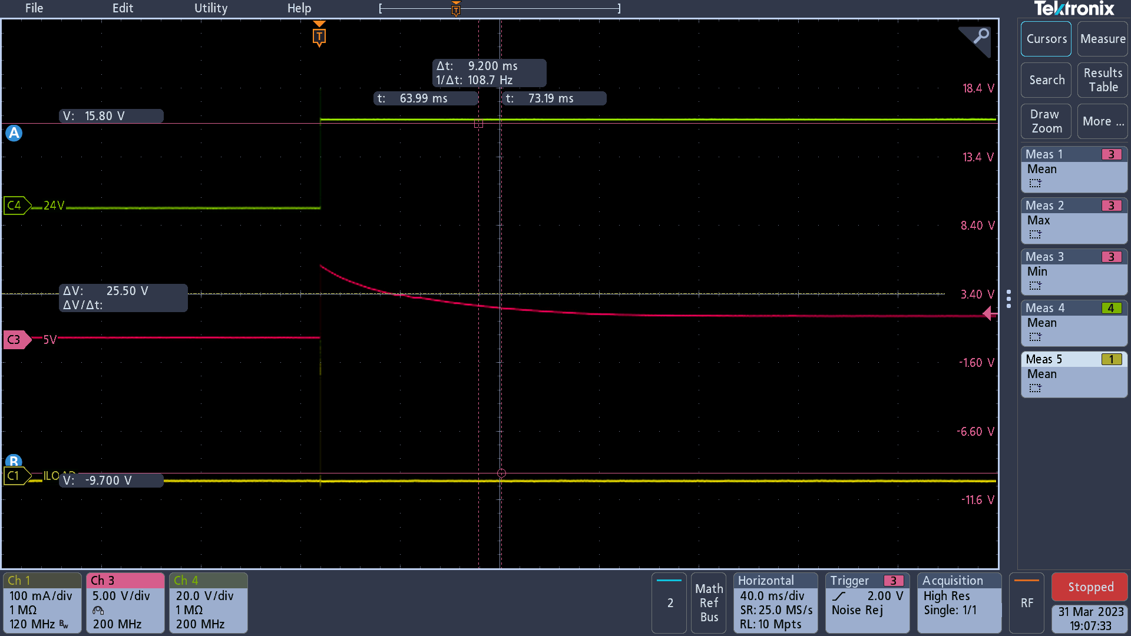This screenshot has height=636, width=1131.
Task: Add channel 2 with the 2 button
Action: pos(669,602)
